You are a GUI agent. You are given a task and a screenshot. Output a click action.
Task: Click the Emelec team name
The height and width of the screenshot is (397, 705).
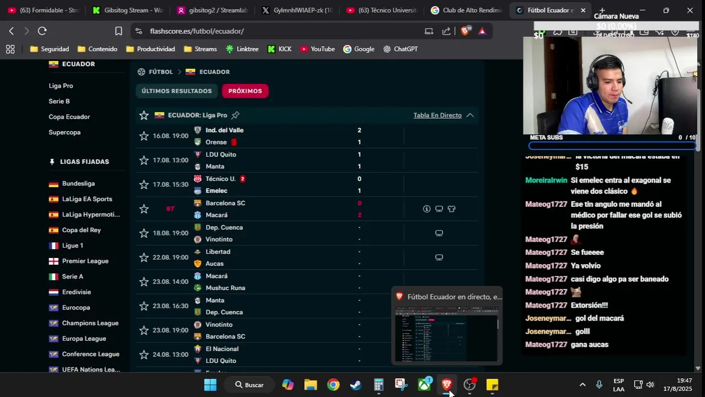tap(216, 191)
